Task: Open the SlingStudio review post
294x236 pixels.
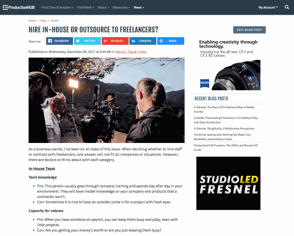Action: pos(224,128)
